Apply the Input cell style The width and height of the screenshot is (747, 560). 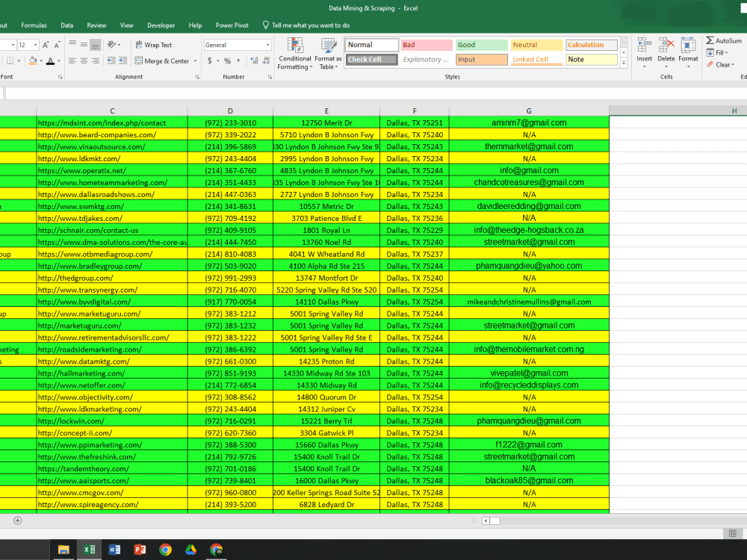[482, 60]
